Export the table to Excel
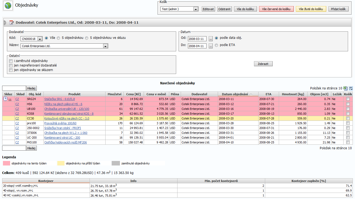This screenshot has width=355, height=199. click(345, 88)
